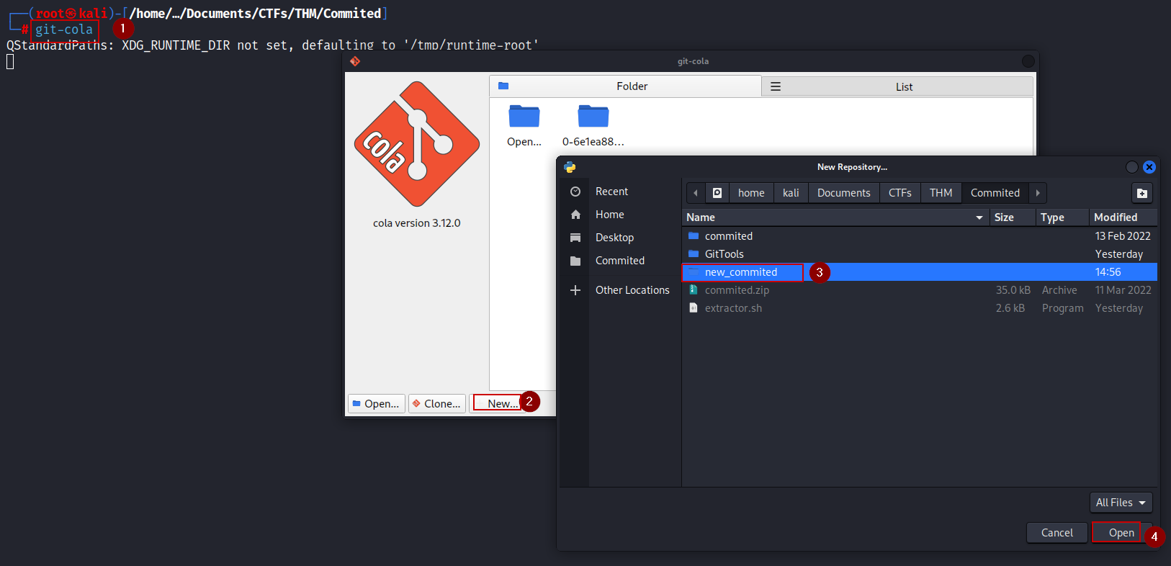This screenshot has height=566, width=1171.
Task: Click the Open button in file dialog
Action: click(1121, 533)
